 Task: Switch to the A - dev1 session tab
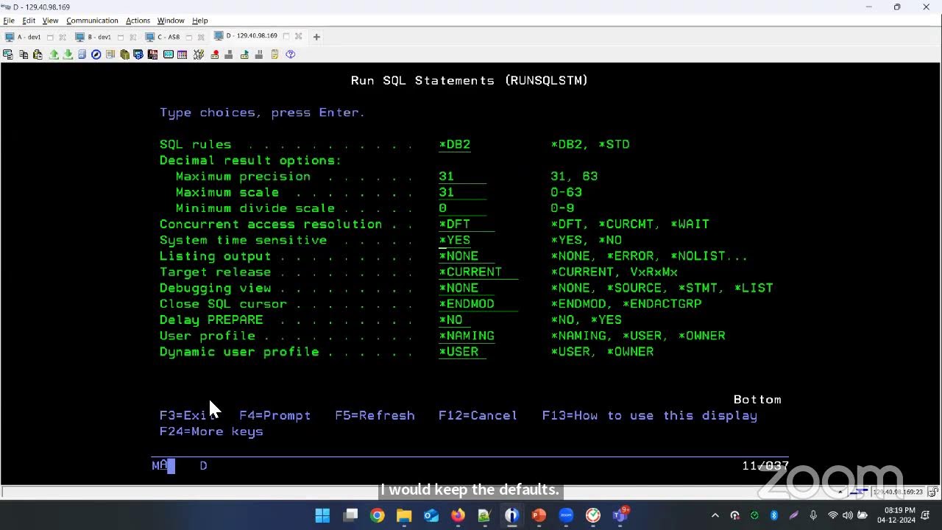[x=29, y=37]
